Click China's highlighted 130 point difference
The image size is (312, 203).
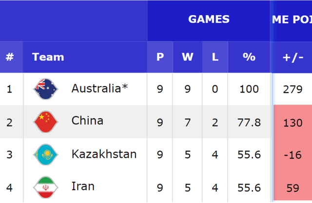pos(292,122)
